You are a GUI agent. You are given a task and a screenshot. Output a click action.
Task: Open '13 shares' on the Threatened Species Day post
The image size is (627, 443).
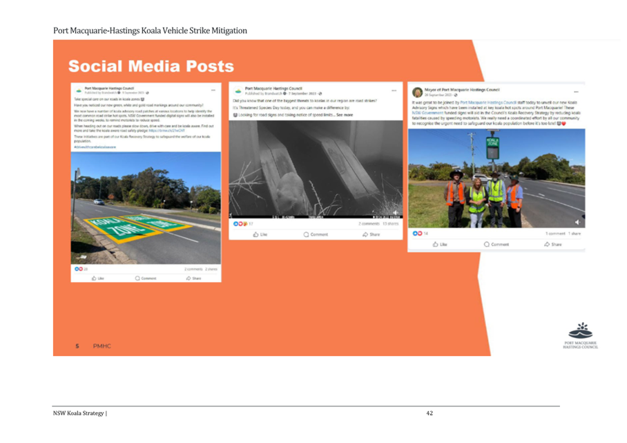[x=390, y=224]
